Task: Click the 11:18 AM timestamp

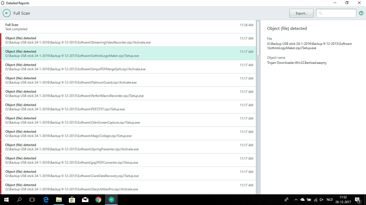Action: [247, 25]
